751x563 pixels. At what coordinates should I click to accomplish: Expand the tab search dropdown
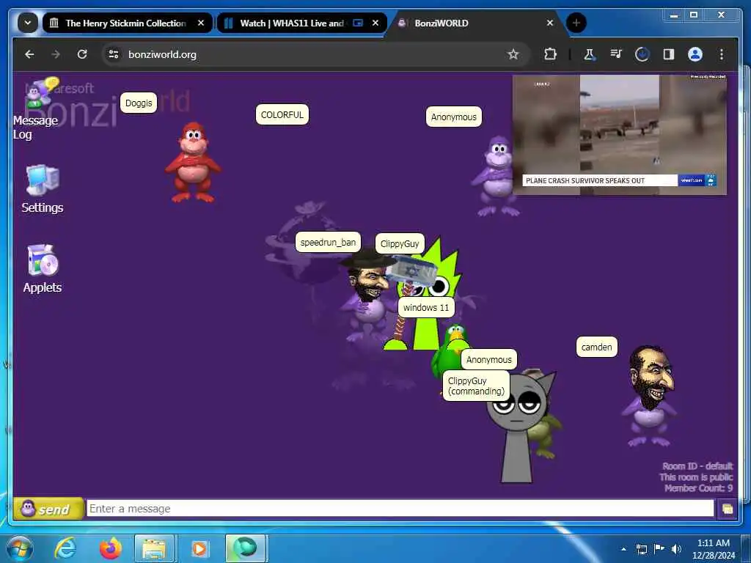coord(28,23)
